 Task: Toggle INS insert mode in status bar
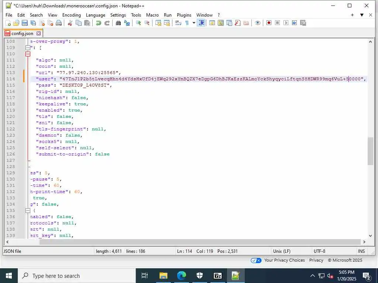[361, 251]
